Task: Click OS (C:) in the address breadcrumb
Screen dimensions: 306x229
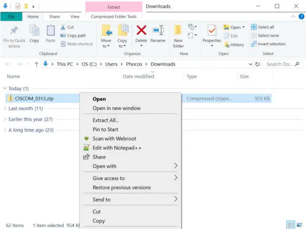Action: click(89, 64)
